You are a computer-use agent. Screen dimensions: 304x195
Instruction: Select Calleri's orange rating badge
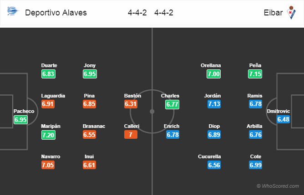tap(131, 135)
